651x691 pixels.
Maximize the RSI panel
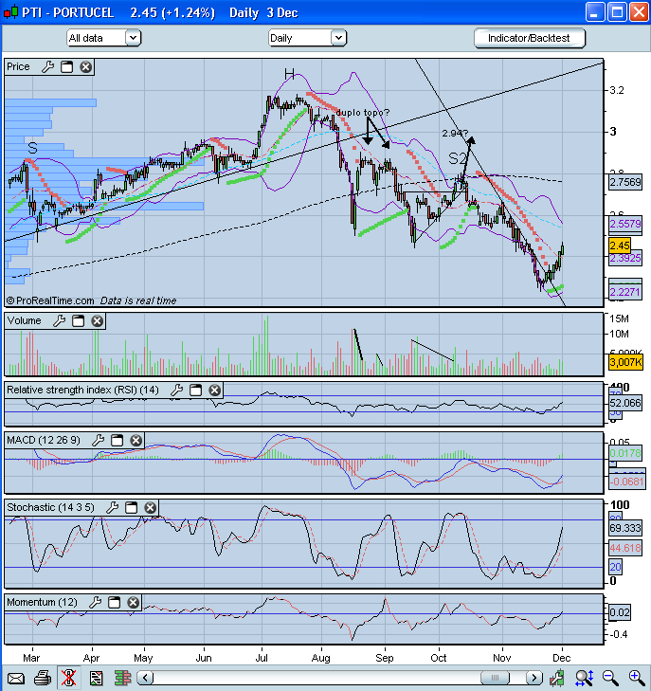[x=195, y=390]
